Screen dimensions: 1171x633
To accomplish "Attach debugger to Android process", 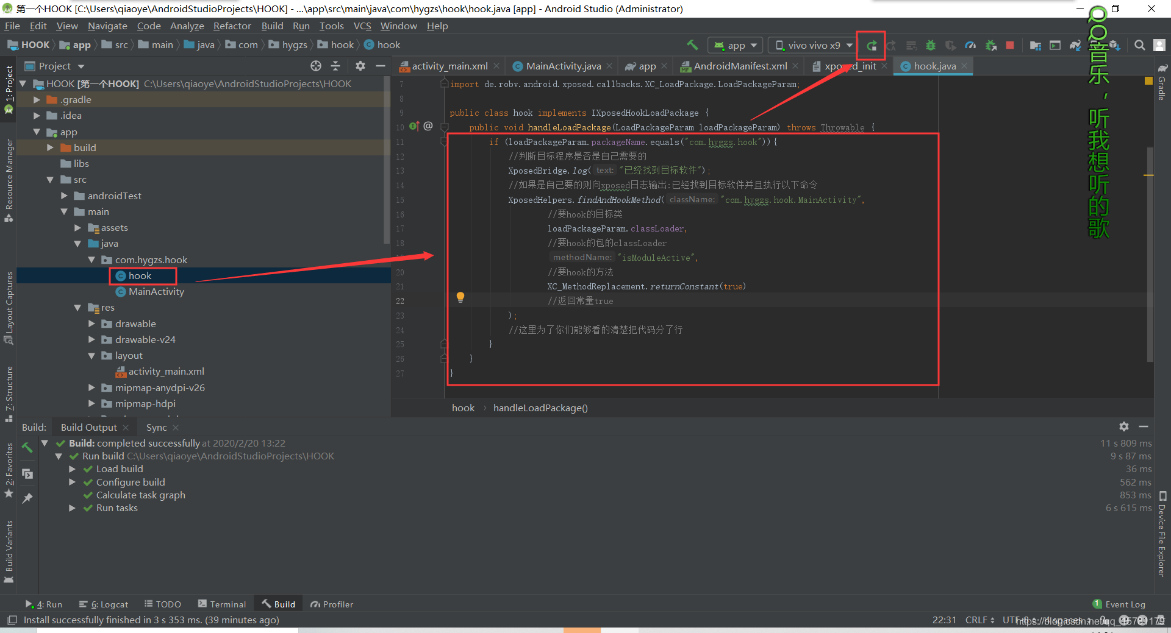I will 991,45.
